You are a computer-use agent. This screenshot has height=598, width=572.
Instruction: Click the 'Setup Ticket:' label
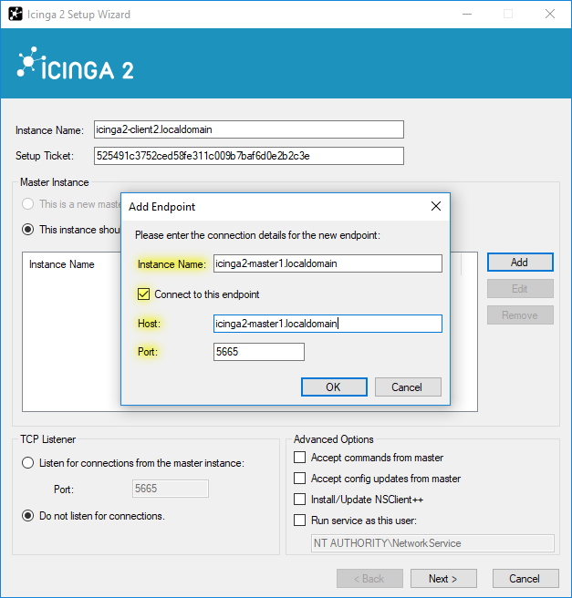pyautogui.click(x=45, y=156)
